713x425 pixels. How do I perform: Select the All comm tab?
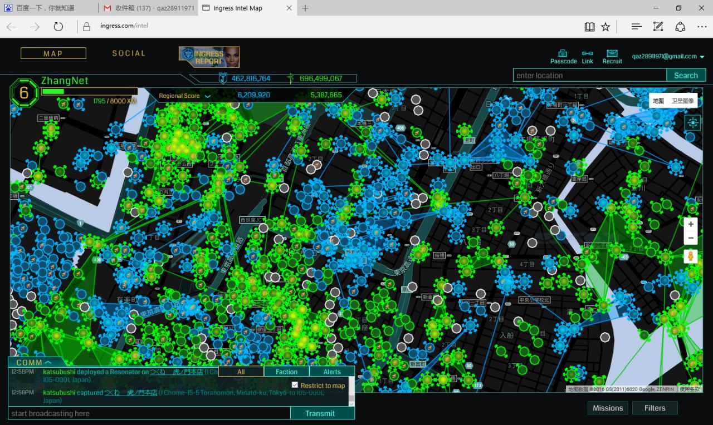click(x=241, y=372)
